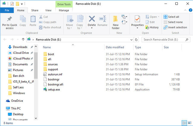Image resolution: width=193 pixels, height=126 pixels.
Task: Select the autorun.inf file
Action: [55, 74]
